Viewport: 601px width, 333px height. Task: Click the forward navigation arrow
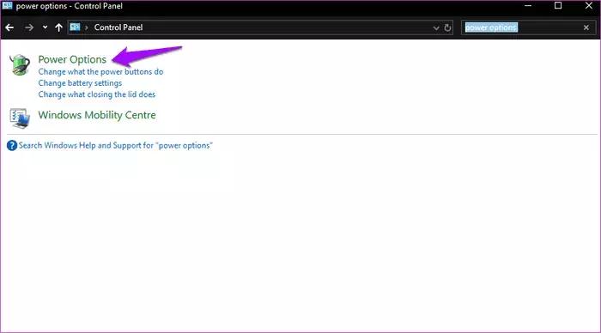coord(28,27)
